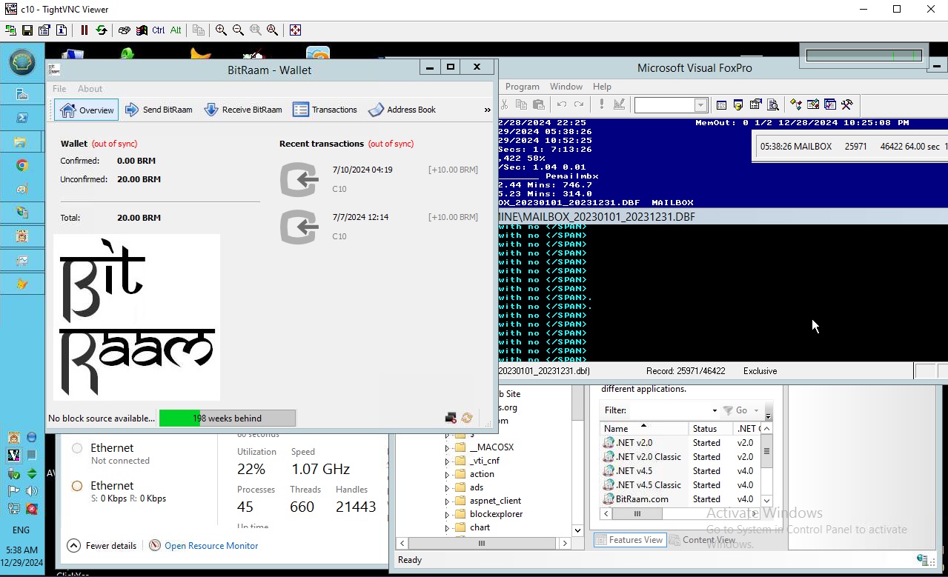Click the Go button next to Filter

point(736,410)
